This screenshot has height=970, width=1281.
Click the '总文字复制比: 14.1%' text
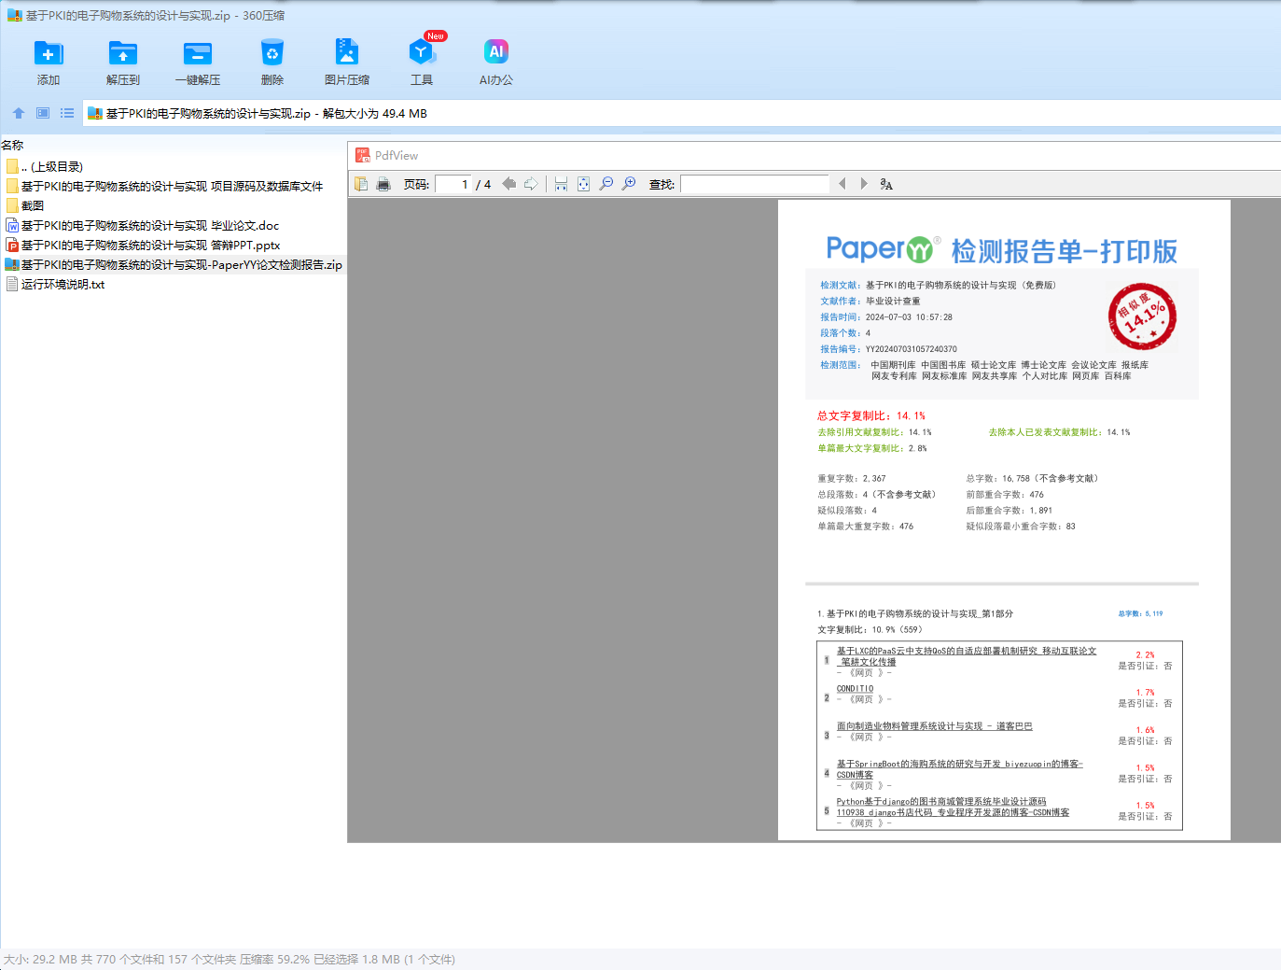tap(871, 415)
